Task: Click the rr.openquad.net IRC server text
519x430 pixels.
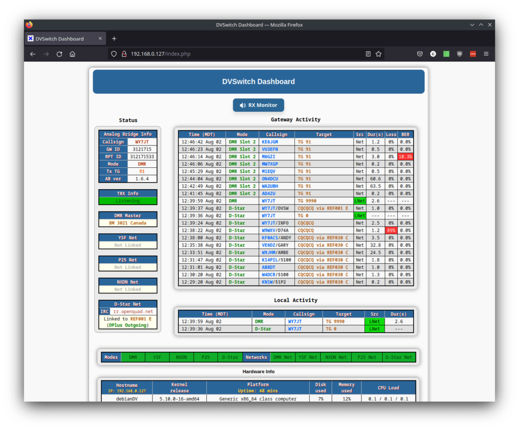Action: [x=133, y=311]
